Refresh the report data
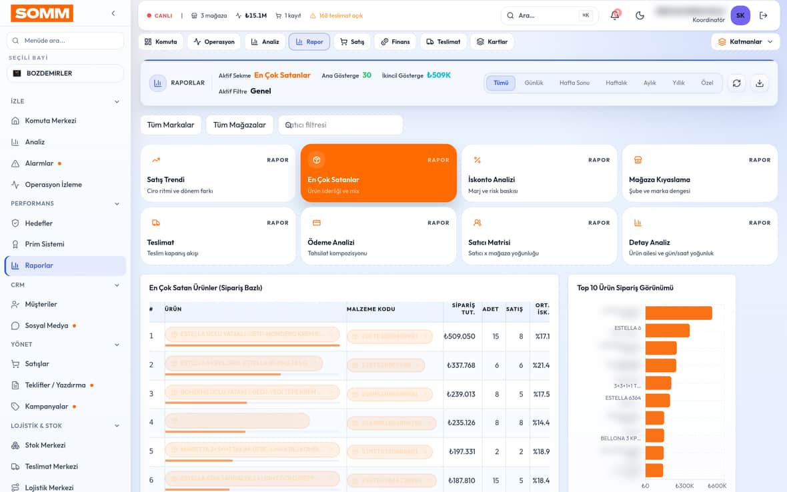 pyautogui.click(x=736, y=83)
